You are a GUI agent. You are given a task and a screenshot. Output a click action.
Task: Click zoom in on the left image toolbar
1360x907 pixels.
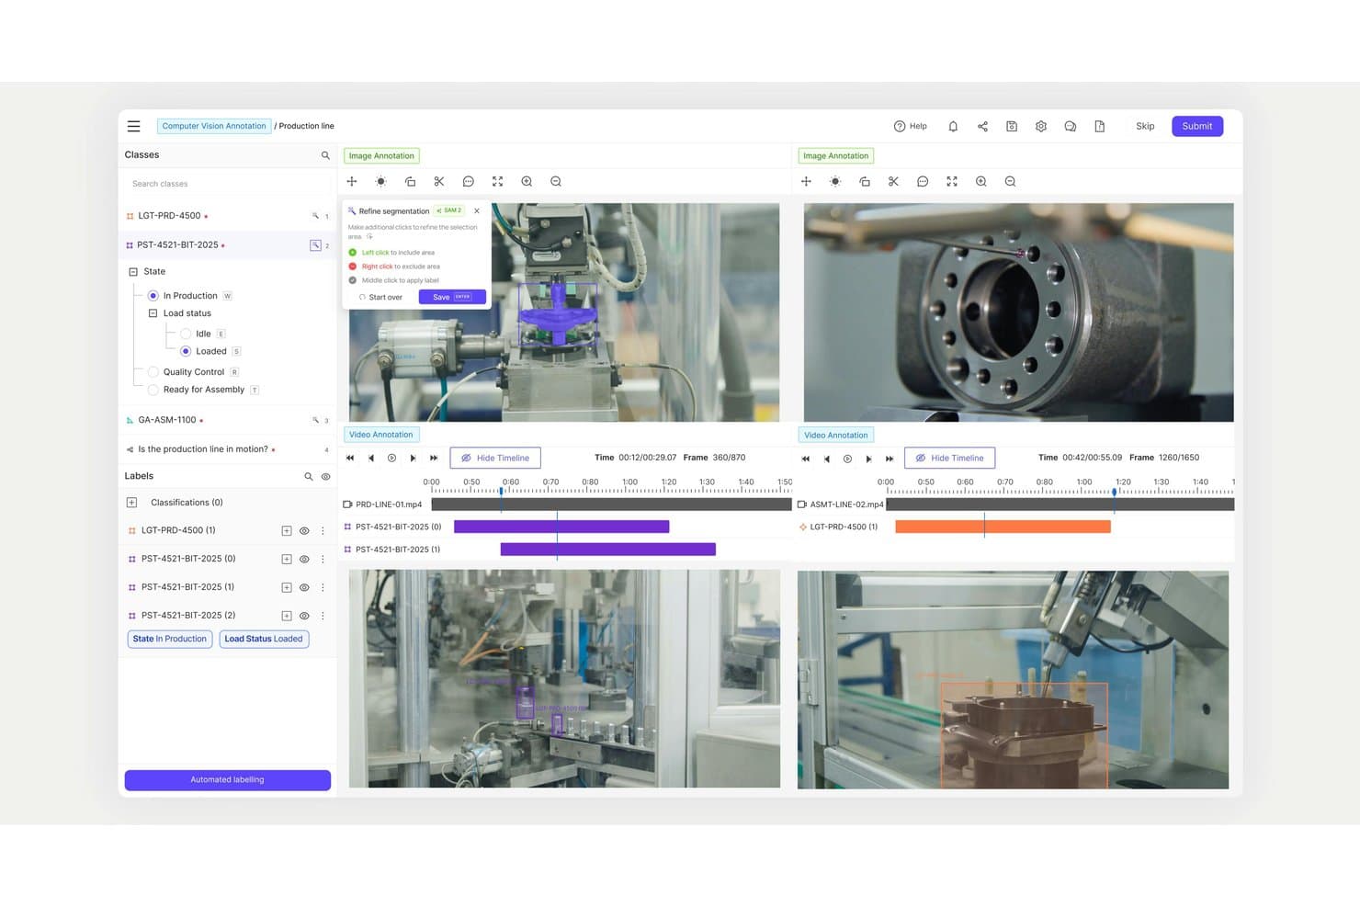click(x=527, y=182)
